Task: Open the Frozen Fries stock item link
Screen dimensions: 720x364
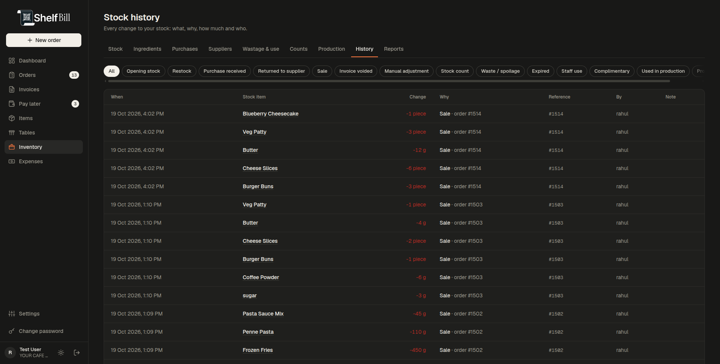Action: pos(258,350)
